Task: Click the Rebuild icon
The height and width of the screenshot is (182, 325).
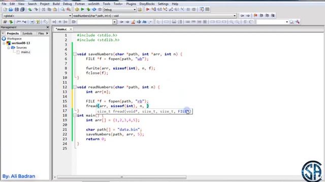Action: click(94, 10)
